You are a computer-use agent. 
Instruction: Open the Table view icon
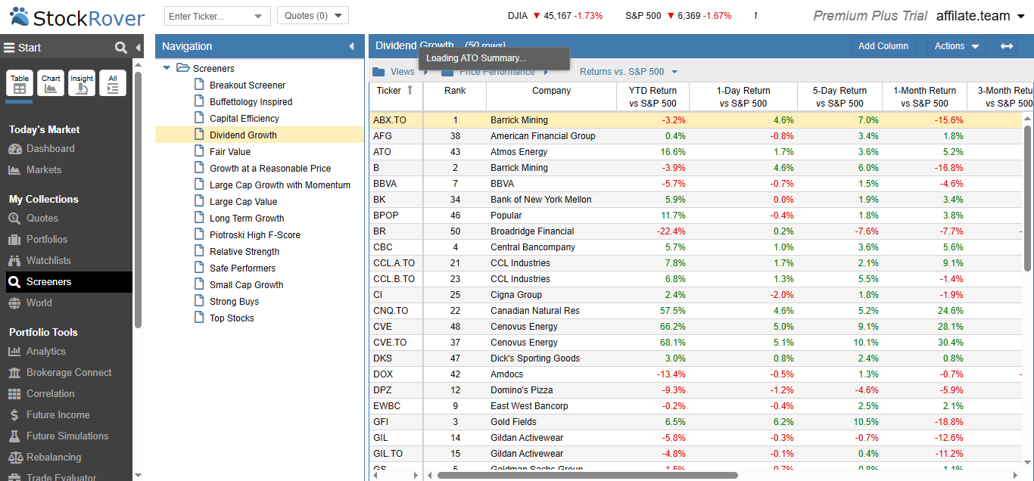(20, 83)
